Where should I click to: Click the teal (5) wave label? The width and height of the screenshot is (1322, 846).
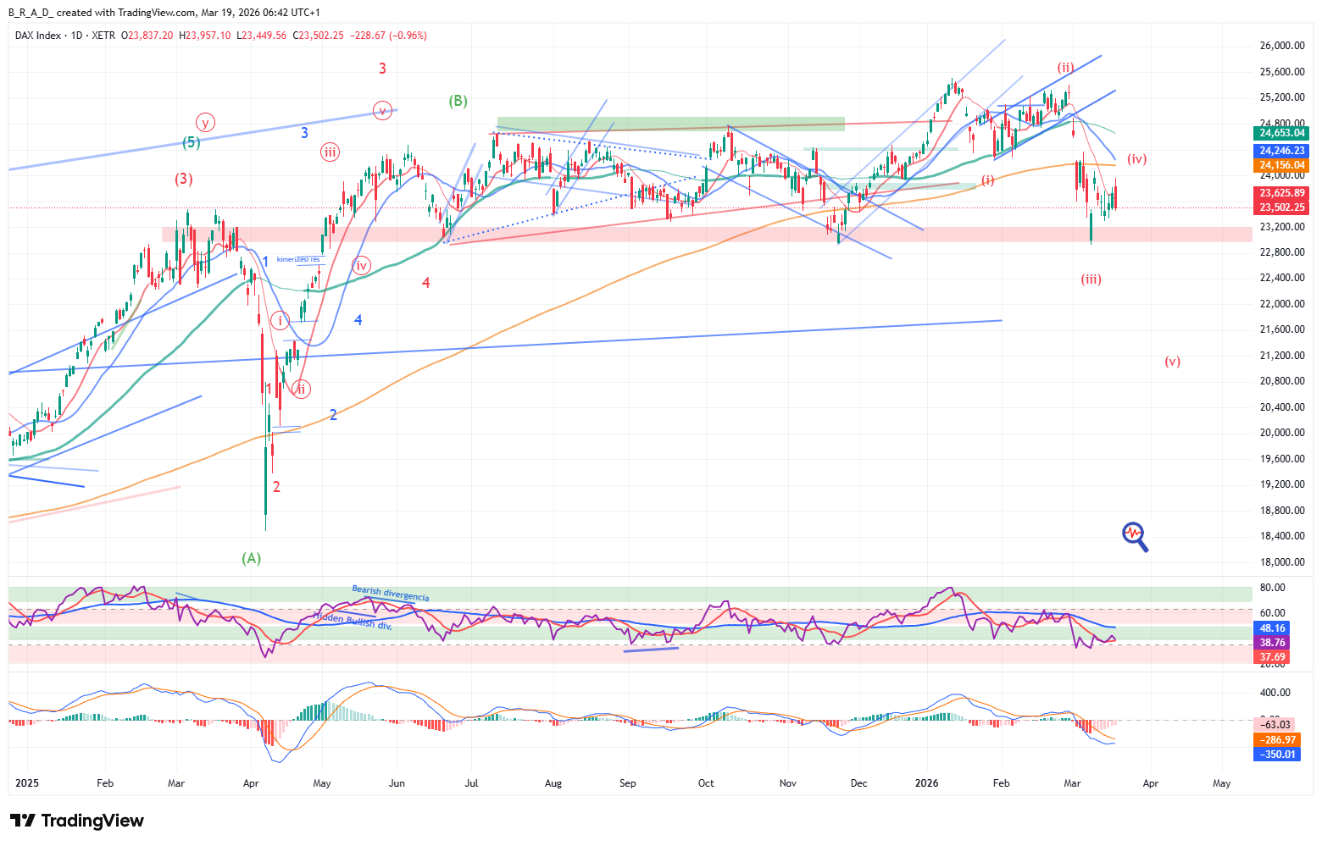(192, 142)
